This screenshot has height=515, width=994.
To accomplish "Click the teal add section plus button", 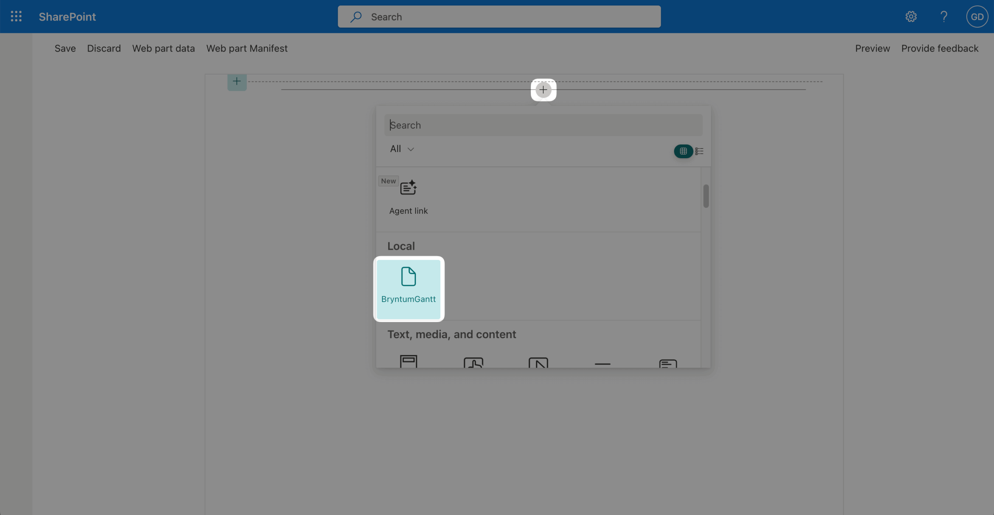I will [x=237, y=81].
